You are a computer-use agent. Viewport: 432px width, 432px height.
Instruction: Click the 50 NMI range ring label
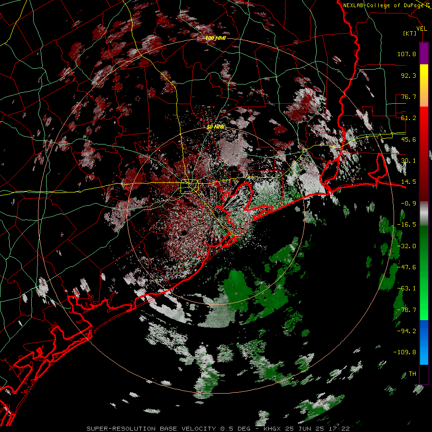click(x=216, y=127)
